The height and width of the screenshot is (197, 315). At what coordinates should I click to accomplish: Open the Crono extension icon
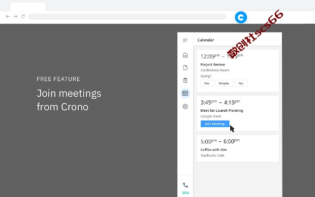241,17
